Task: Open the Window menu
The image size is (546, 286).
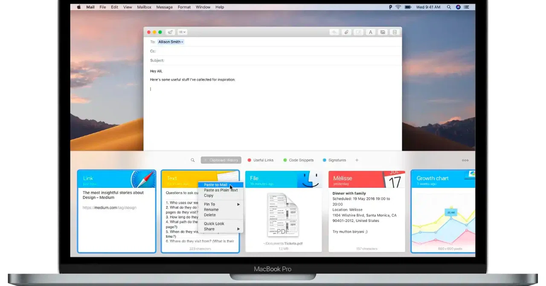Action: pos(203,7)
